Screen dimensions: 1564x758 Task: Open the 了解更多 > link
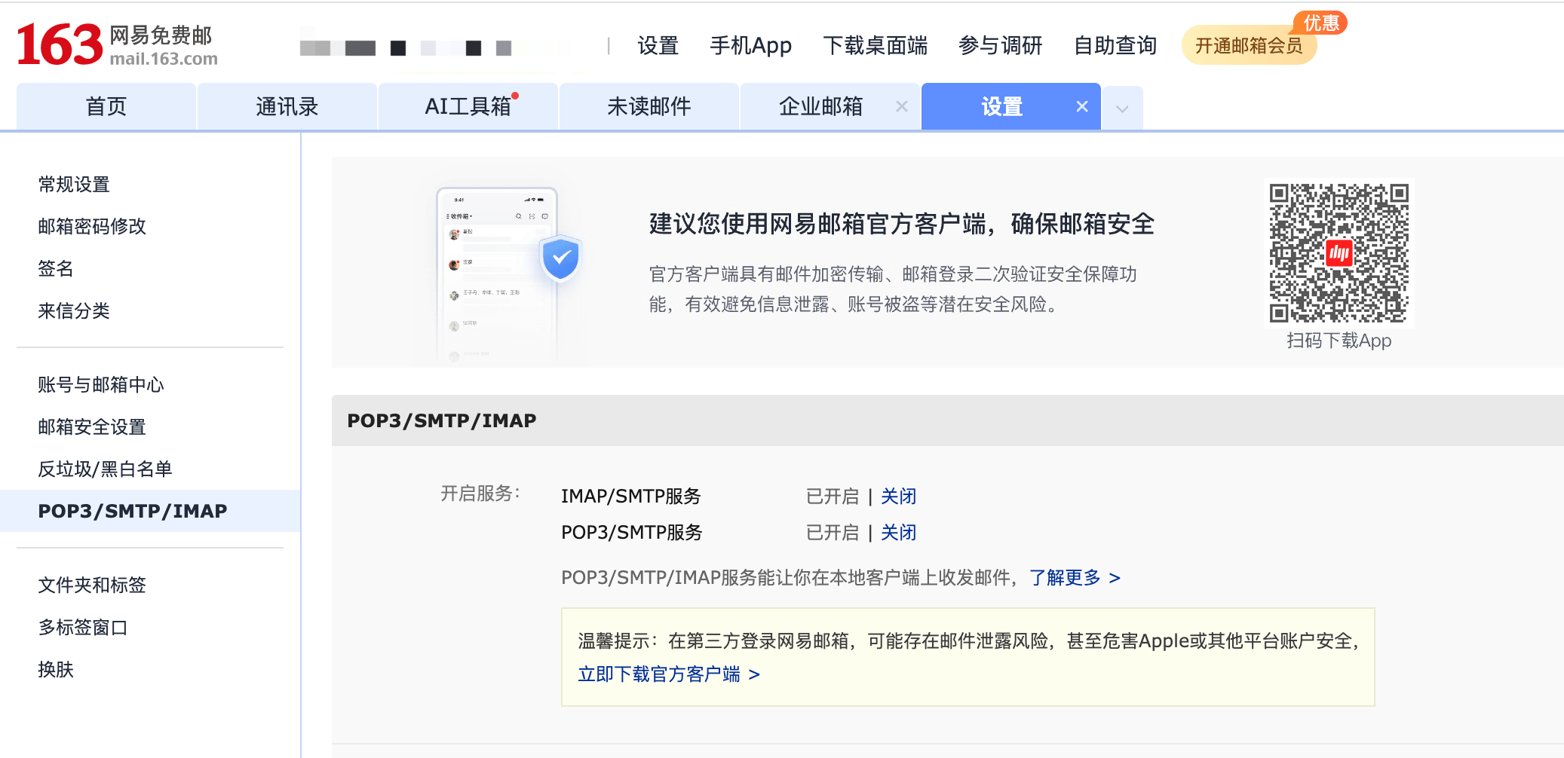[x=1075, y=578]
